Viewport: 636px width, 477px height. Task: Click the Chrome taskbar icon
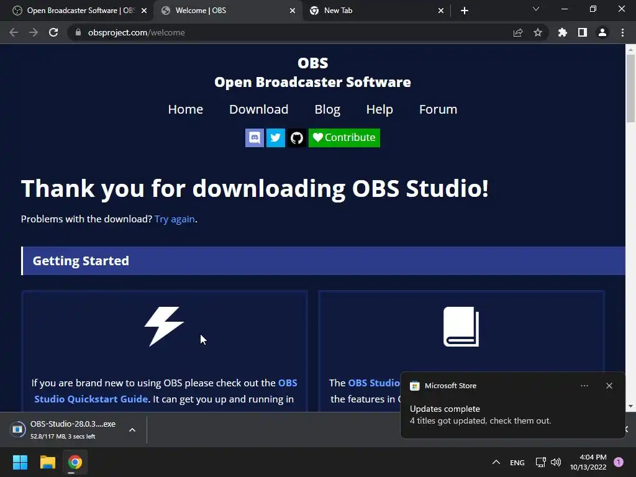tap(75, 462)
